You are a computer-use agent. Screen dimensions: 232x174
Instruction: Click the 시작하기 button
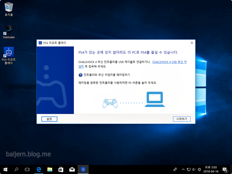pyautogui.click(x=182, y=119)
